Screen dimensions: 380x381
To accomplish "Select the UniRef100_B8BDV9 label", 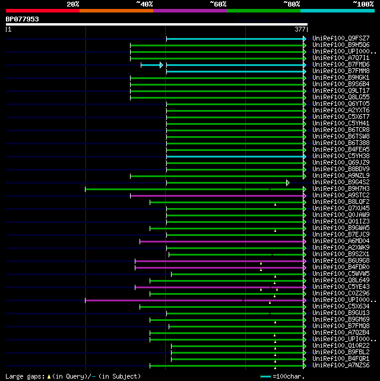I will tap(341, 169).
